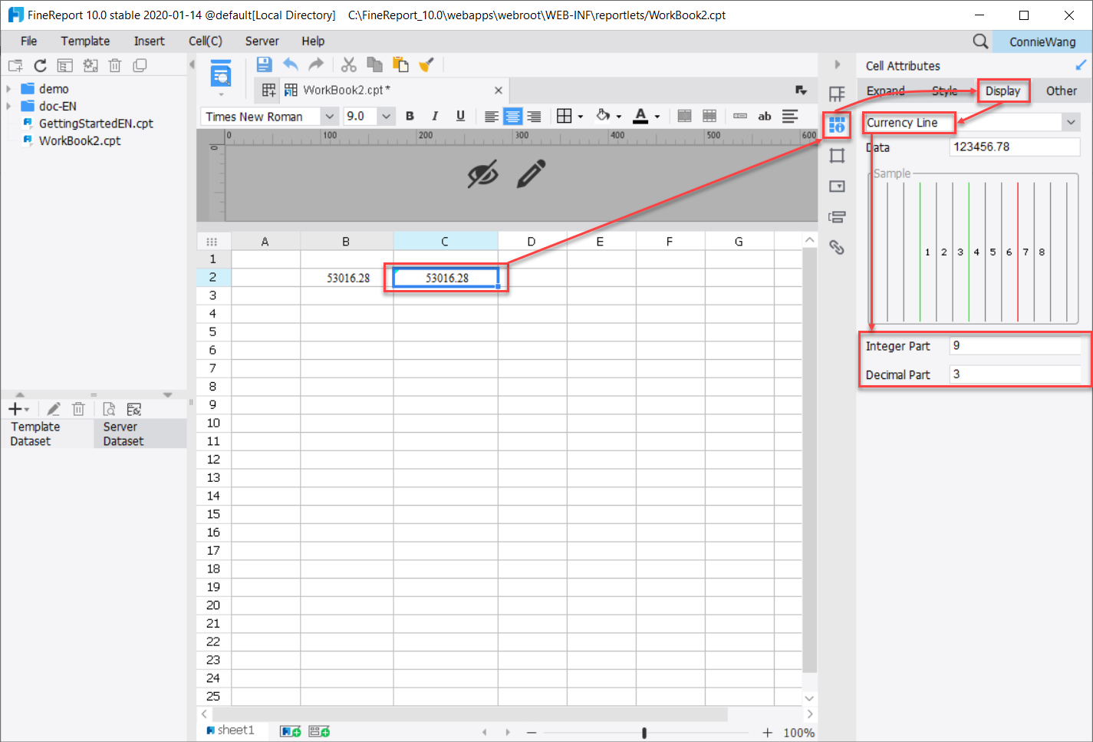Viewport: 1093px width, 742px height.
Task: Add a new sheet using the green plus icon
Action: [290, 730]
